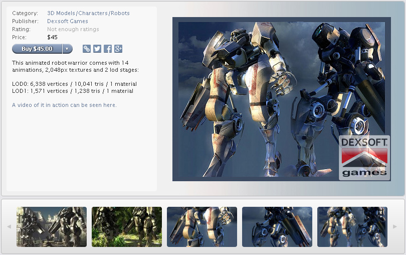Select the first thumbnail with robots among ruins
This screenshot has width=406, height=255.
[52, 227]
